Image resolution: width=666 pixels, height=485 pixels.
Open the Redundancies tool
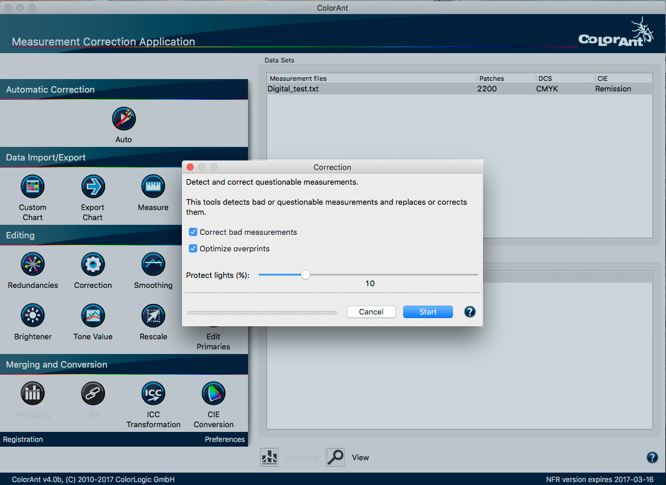pyautogui.click(x=32, y=264)
